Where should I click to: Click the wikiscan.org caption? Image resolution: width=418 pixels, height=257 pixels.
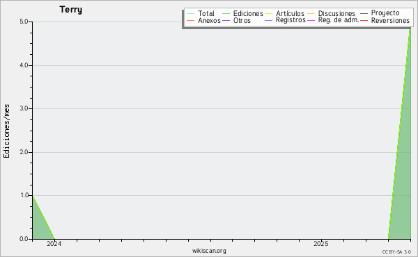(x=209, y=251)
